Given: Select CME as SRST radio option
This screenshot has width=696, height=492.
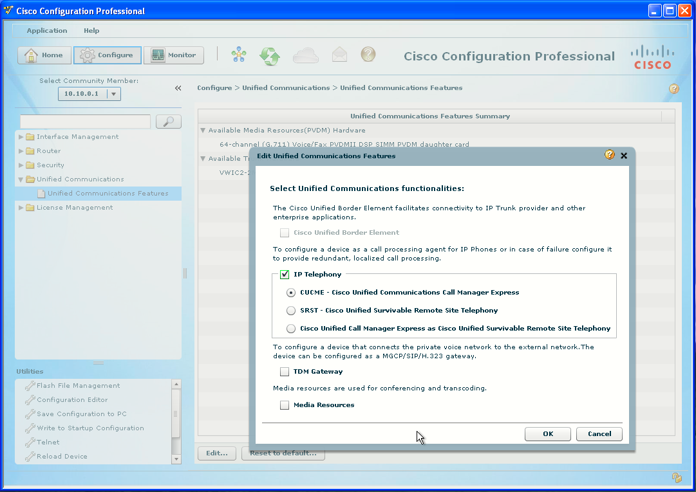Looking at the screenshot, I should (291, 329).
